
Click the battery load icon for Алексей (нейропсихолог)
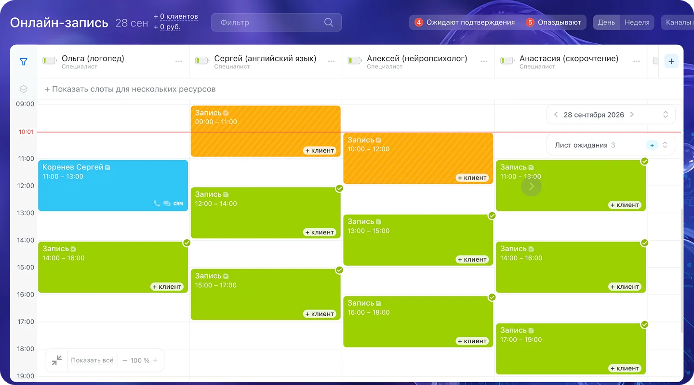[x=355, y=61]
